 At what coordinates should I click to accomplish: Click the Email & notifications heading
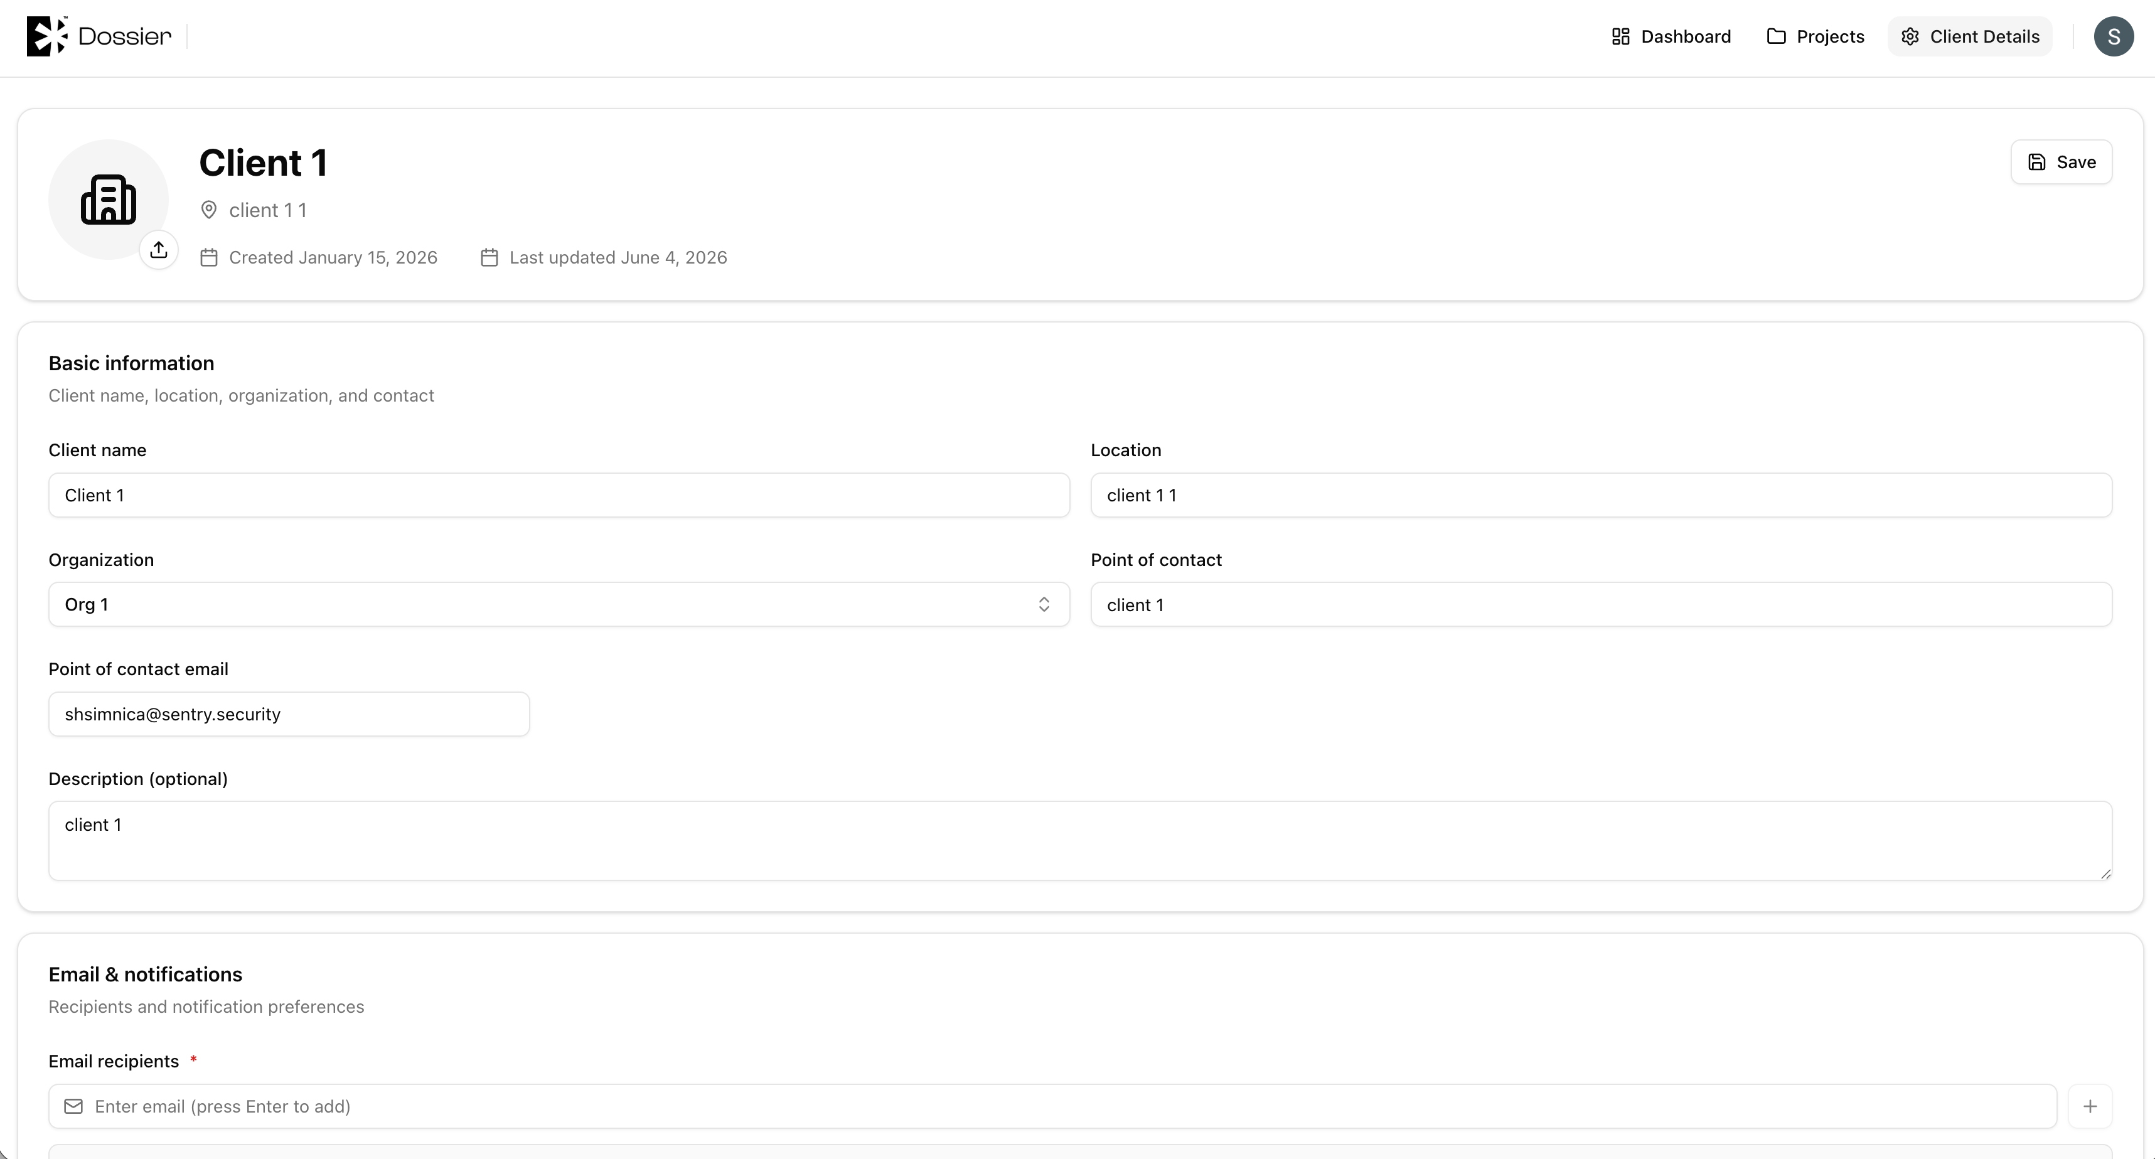tap(146, 974)
